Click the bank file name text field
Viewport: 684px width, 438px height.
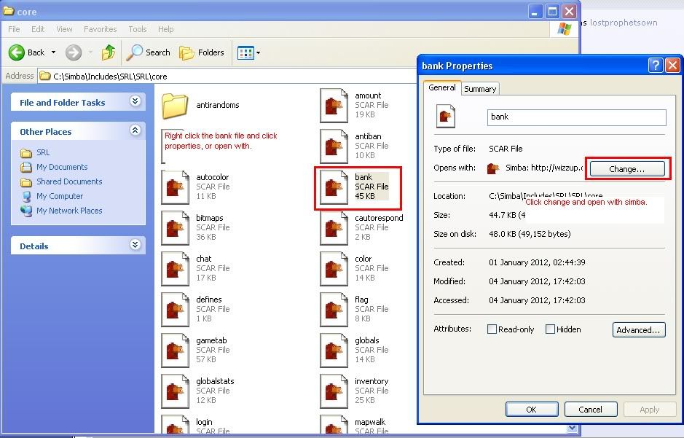point(576,117)
